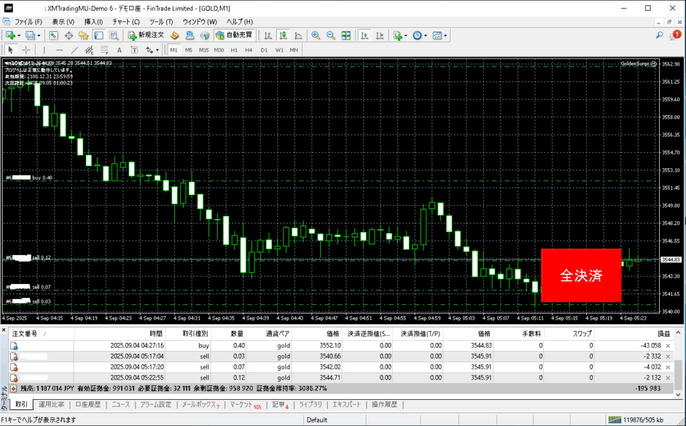Select the crosshair cursor tool
The image size is (686, 426).
[26, 50]
